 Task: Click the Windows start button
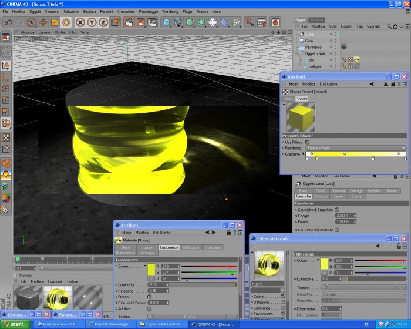pos(15,324)
